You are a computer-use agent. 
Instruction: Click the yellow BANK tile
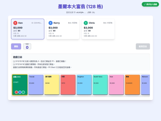point(52,85)
